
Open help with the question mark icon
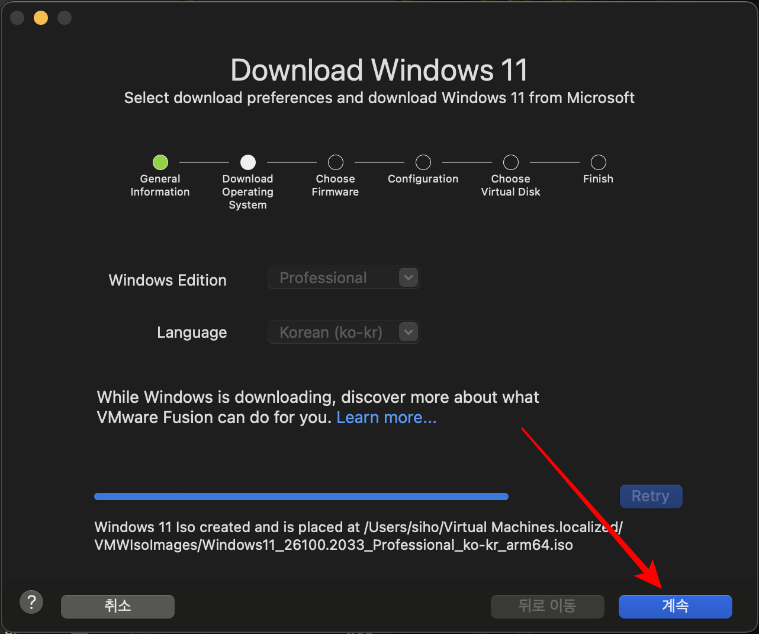point(31,602)
